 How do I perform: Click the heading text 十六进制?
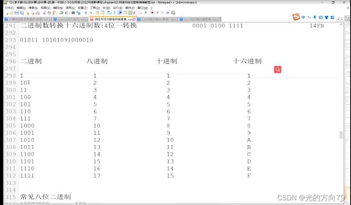click(x=247, y=61)
